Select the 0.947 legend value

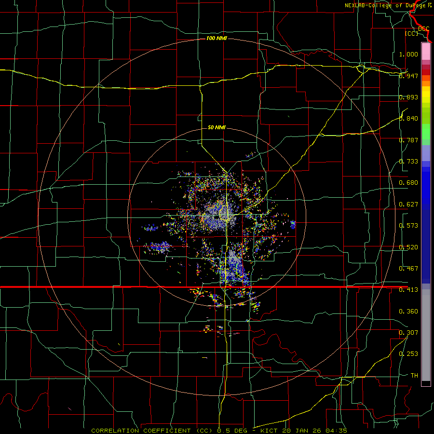[x=408, y=76]
